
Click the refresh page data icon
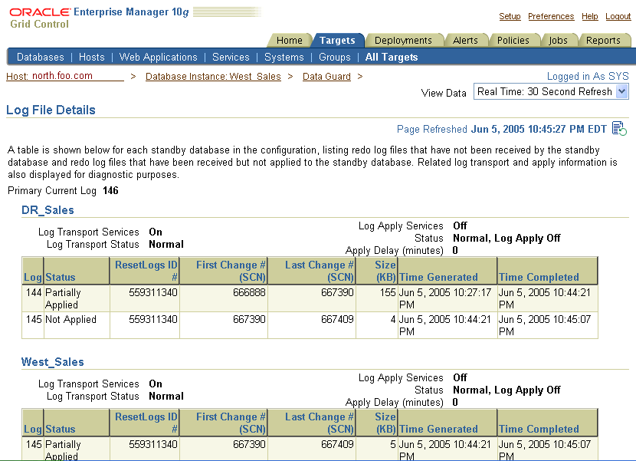[x=618, y=129]
